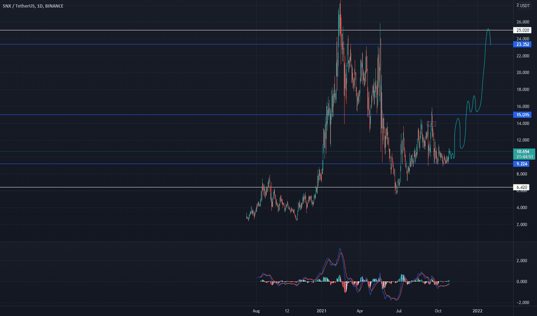
Task: Click the 18.000 price axis tick
Action: (523, 90)
